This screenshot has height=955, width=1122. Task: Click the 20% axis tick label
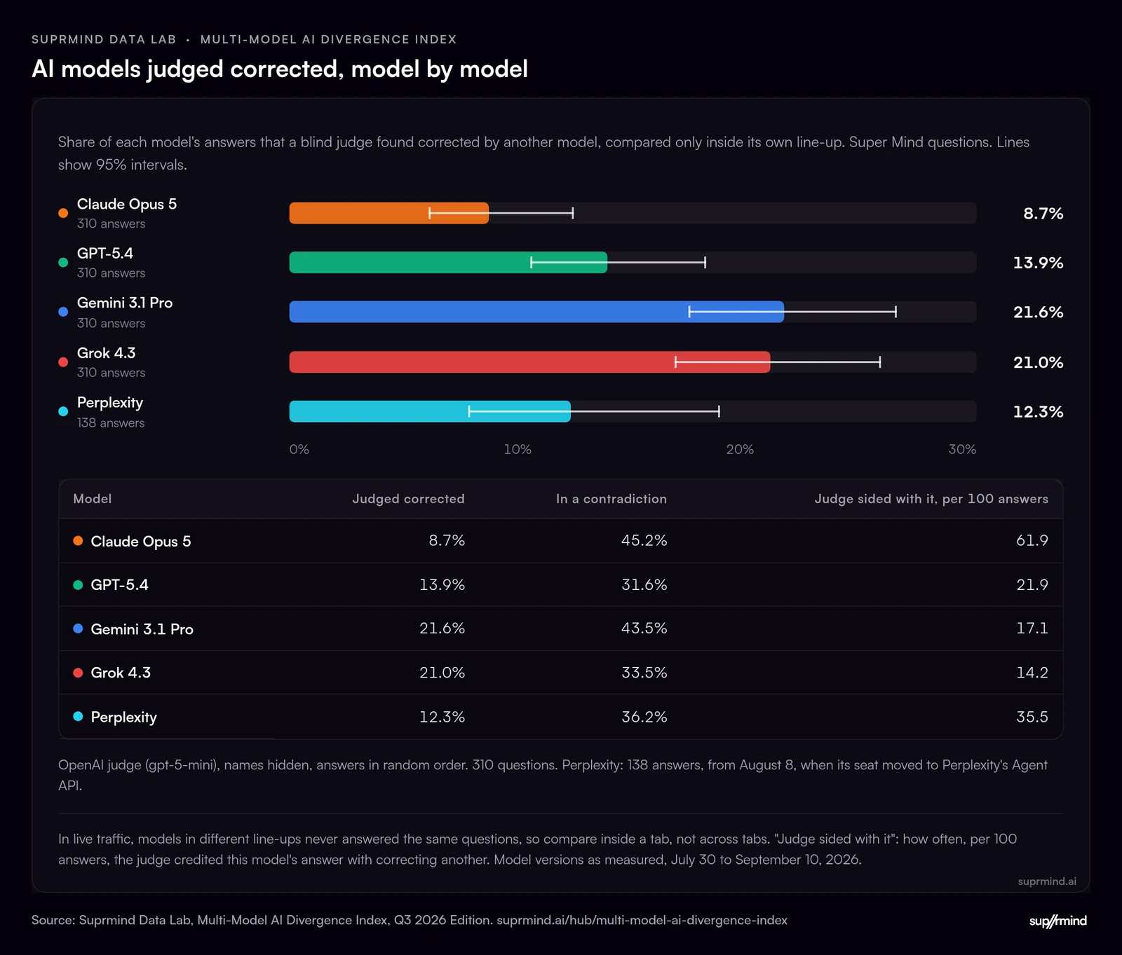(740, 449)
